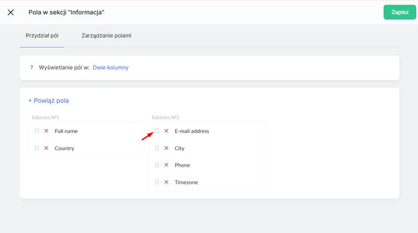Screen dimensions: 418x233
Task: Open the Dwie kolumny display selector
Action: (111, 68)
